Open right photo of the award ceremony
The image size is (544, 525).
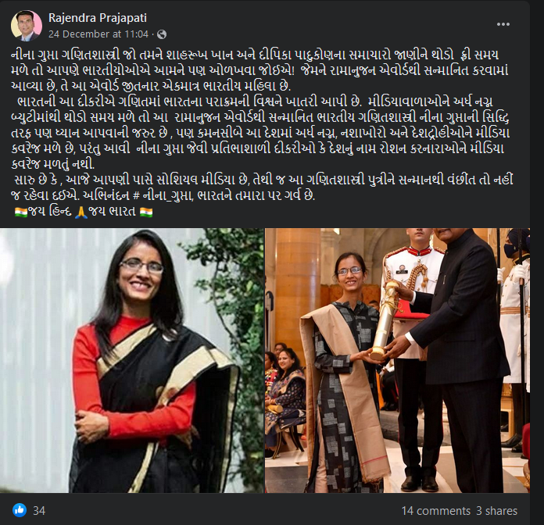[x=397, y=360]
